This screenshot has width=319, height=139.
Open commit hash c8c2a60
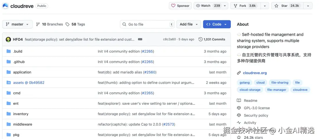[169, 40]
